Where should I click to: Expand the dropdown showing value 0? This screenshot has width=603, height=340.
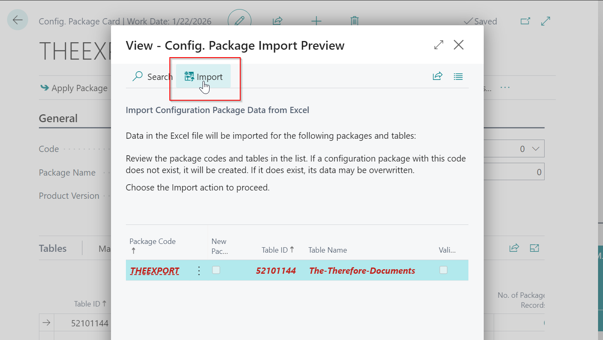535,149
